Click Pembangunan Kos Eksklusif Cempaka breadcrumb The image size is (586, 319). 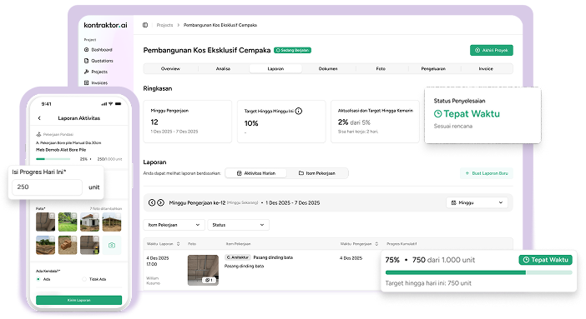[x=220, y=25]
